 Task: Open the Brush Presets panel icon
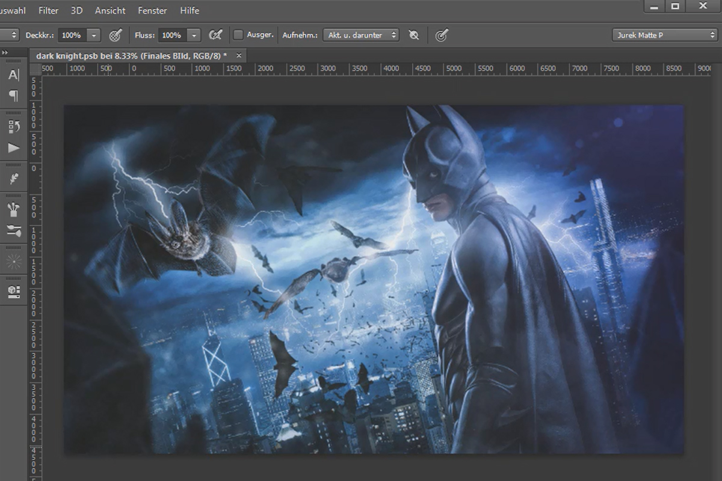(14, 209)
